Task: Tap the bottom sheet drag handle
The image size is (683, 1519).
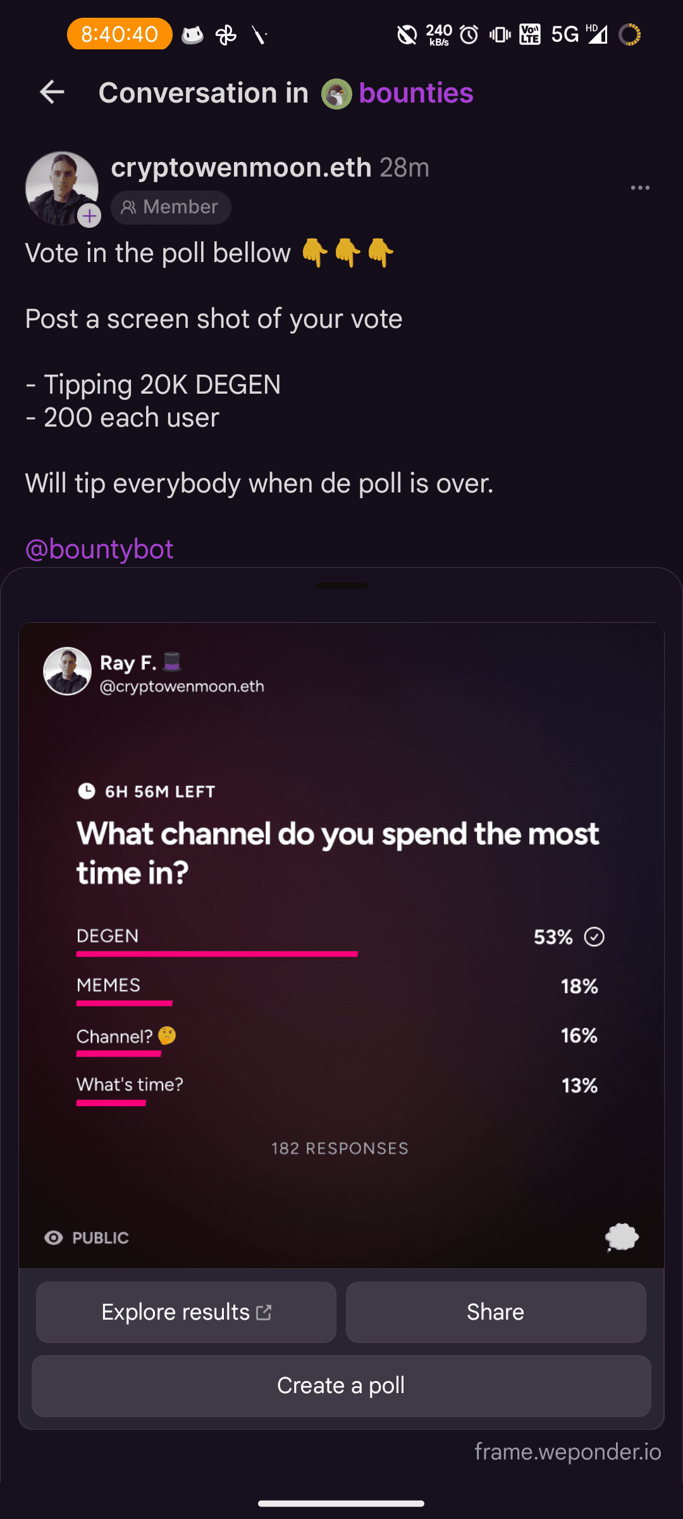Action: pyautogui.click(x=341, y=585)
